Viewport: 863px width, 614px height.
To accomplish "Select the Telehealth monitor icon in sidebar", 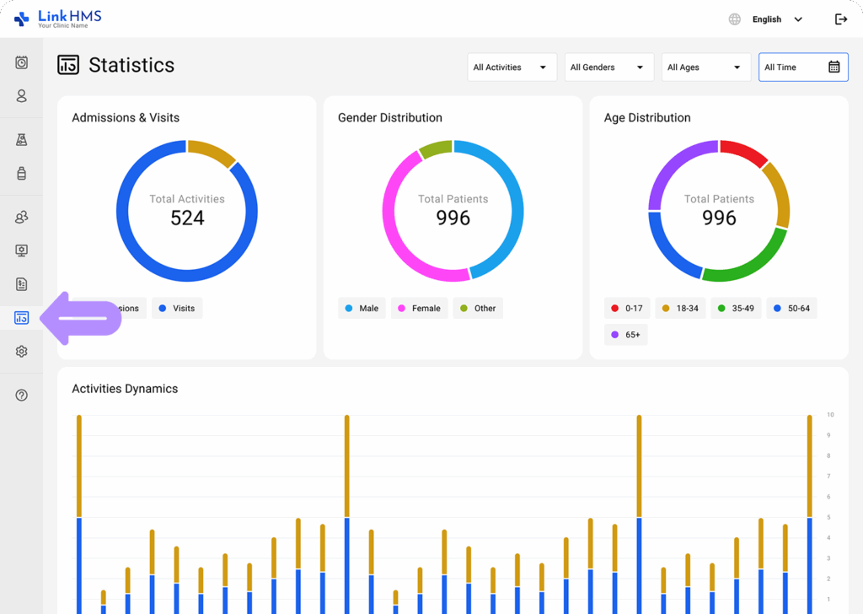I will tap(20, 250).
